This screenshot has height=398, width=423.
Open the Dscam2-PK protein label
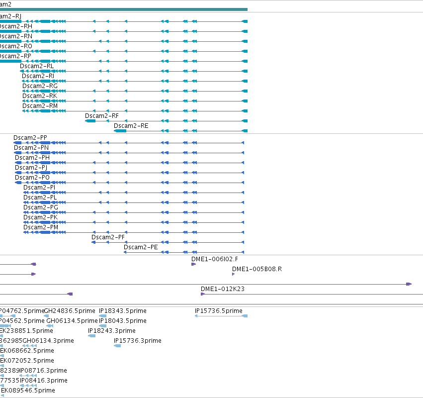[40, 218]
